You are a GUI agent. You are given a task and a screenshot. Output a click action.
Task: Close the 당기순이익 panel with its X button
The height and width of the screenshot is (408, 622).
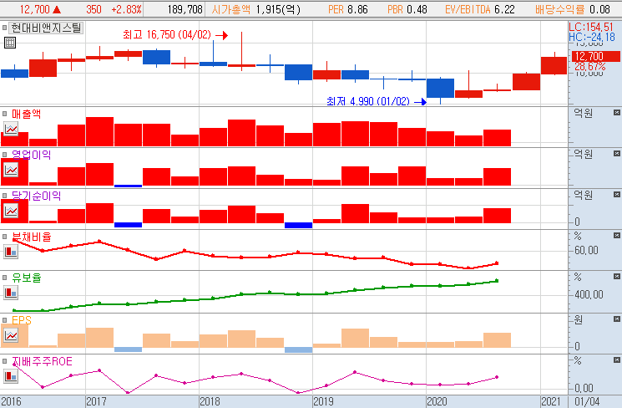click(x=616, y=194)
